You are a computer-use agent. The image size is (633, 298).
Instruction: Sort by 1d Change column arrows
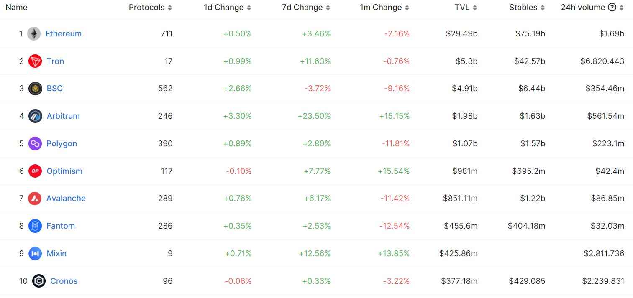coord(249,8)
